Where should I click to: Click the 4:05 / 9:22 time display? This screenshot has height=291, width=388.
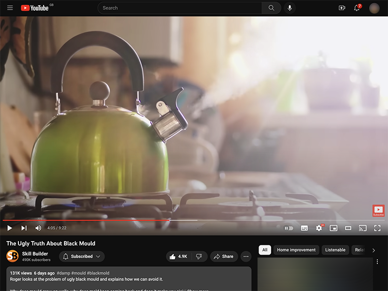point(57,228)
